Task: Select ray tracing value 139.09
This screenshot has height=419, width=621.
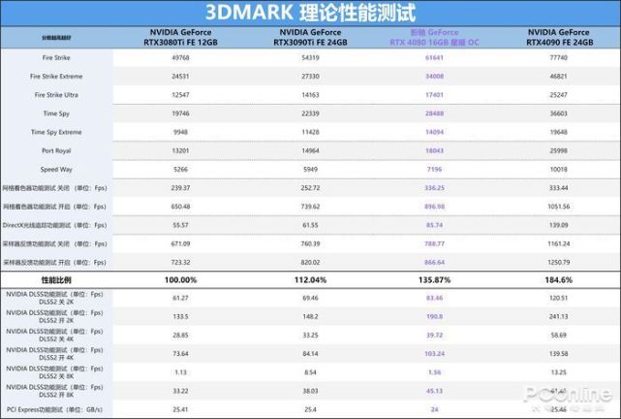Action: (x=559, y=225)
